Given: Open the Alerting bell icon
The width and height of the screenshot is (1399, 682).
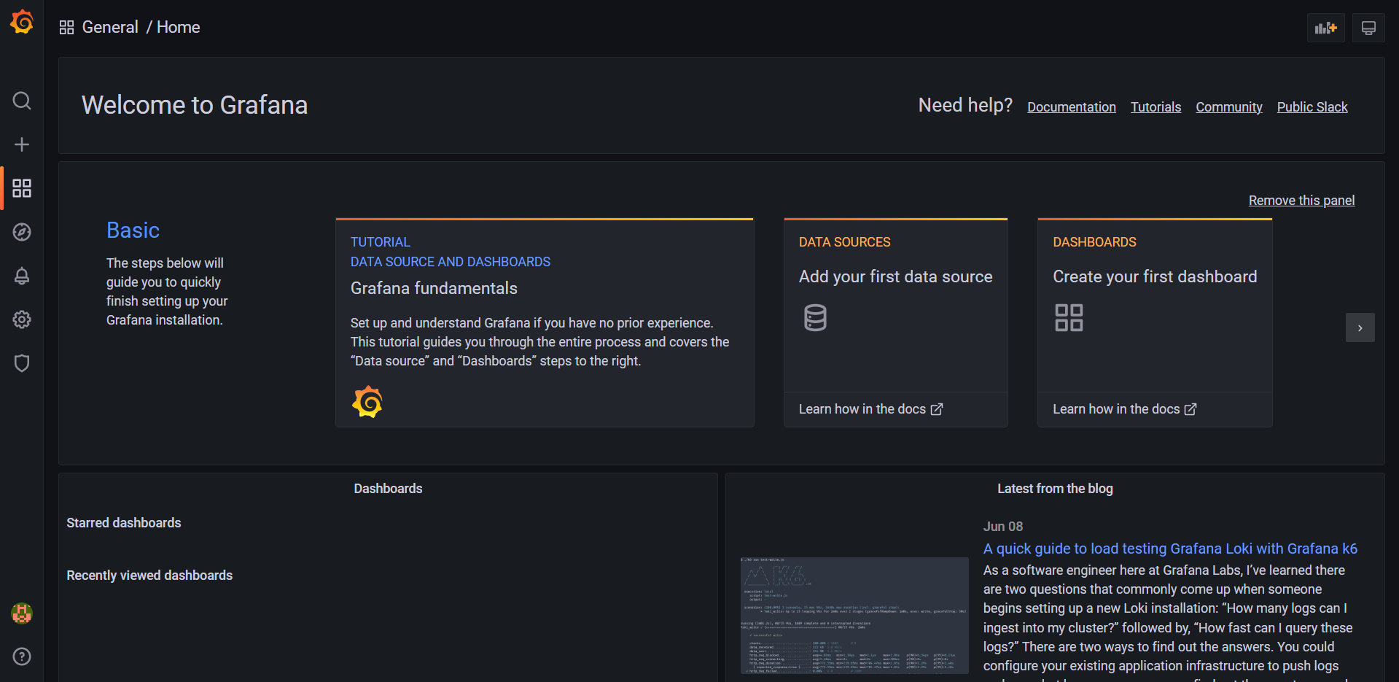Looking at the screenshot, I should (x=22, y=276).
